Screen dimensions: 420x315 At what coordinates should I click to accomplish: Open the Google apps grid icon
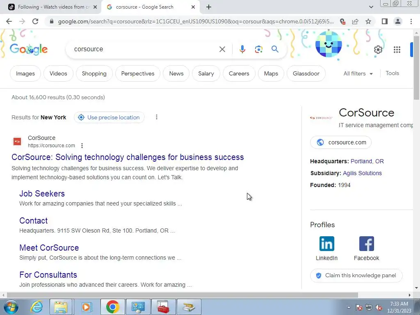pos(397,50)
